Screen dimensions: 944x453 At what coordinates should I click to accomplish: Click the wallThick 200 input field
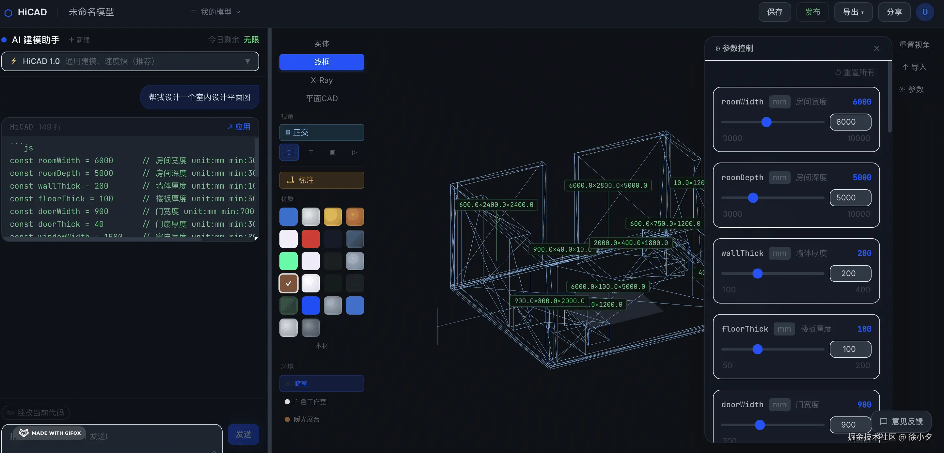(850, 273)
